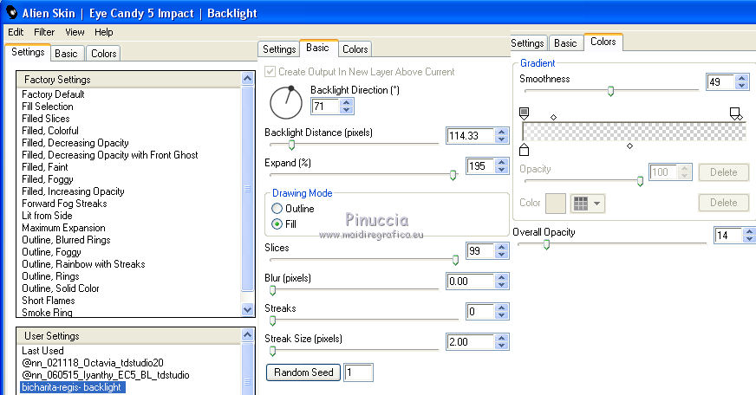
Task: Increase Backlight Distance with up arrow
Action: [501, 132]
